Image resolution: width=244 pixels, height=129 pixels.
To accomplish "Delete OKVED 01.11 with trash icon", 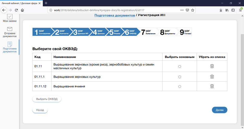I will tap(212, 66).
